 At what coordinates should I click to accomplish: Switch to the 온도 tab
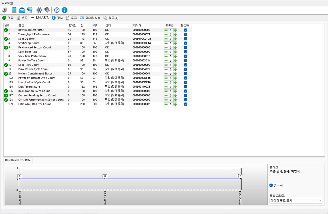22,18
